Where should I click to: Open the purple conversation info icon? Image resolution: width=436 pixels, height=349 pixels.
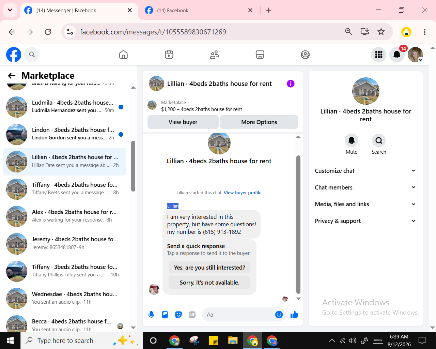291,84
